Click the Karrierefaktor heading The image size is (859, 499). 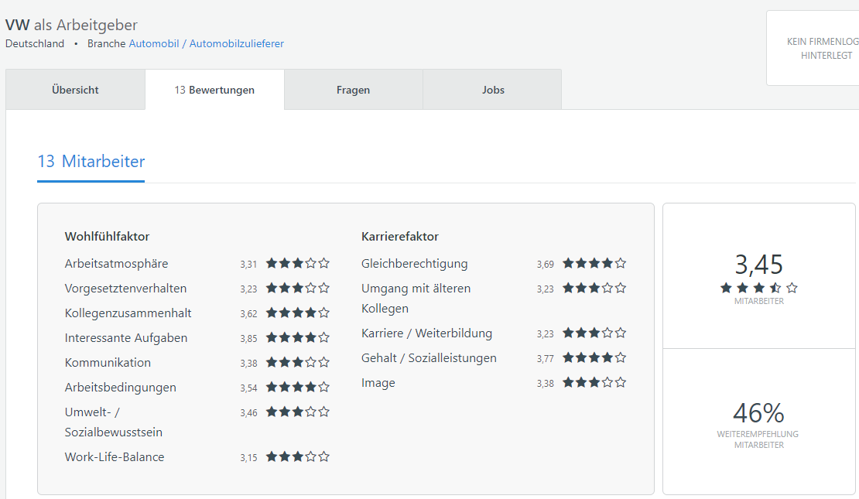[x=400, y=237]
